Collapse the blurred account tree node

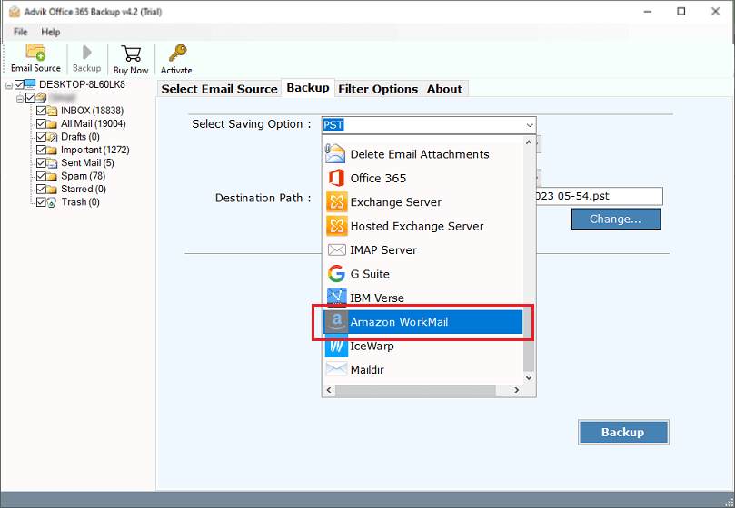click(x=20, y=98)
